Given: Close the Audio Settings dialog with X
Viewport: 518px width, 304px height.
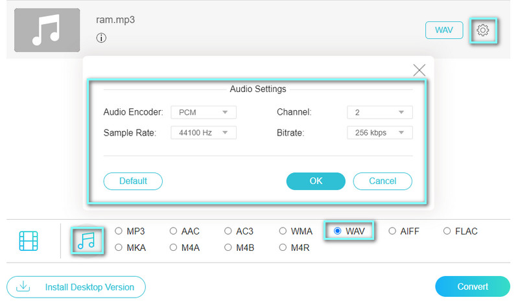Looking at the screenshot, I should [x=419, y=70].
